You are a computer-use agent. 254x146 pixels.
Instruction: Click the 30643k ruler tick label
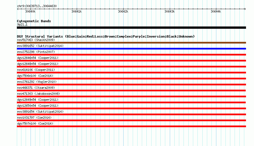170,11
